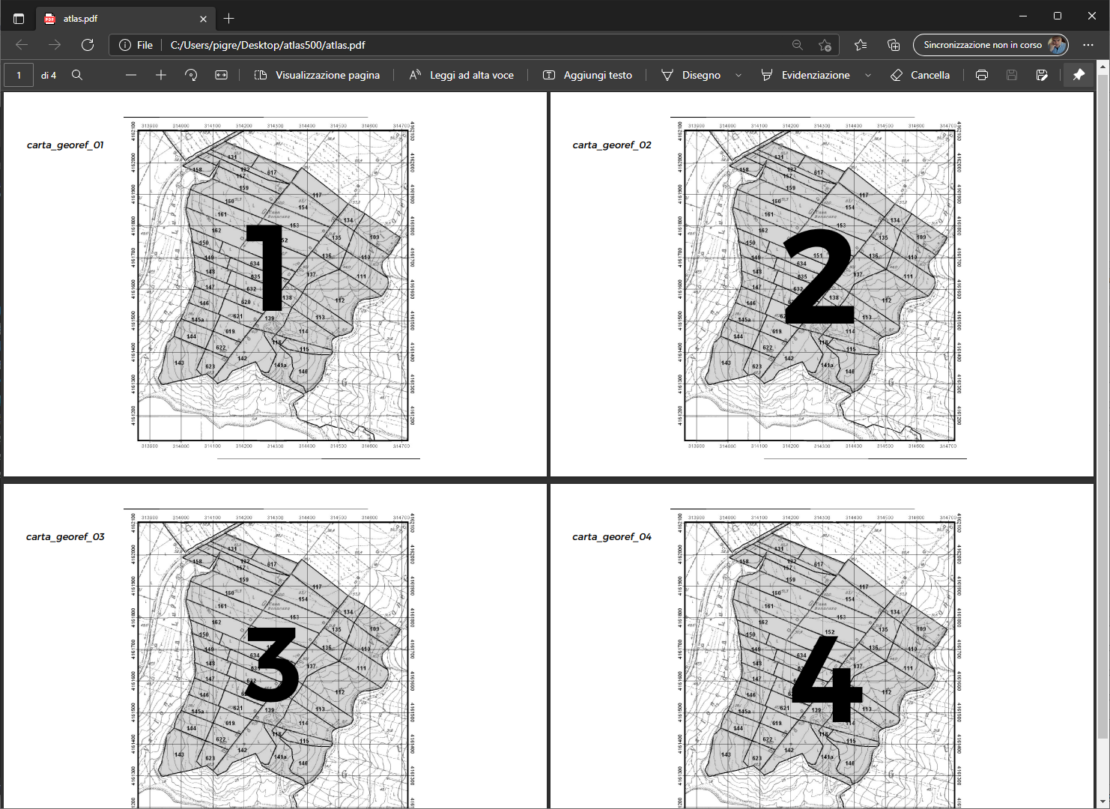The image size is (1110, 809).
Task: Toggle the pin toolbar button
Action: point(1079,75)
